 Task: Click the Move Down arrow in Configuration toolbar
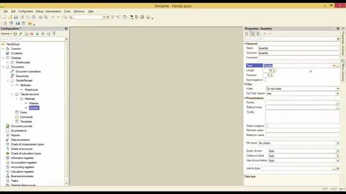point(43,34)
